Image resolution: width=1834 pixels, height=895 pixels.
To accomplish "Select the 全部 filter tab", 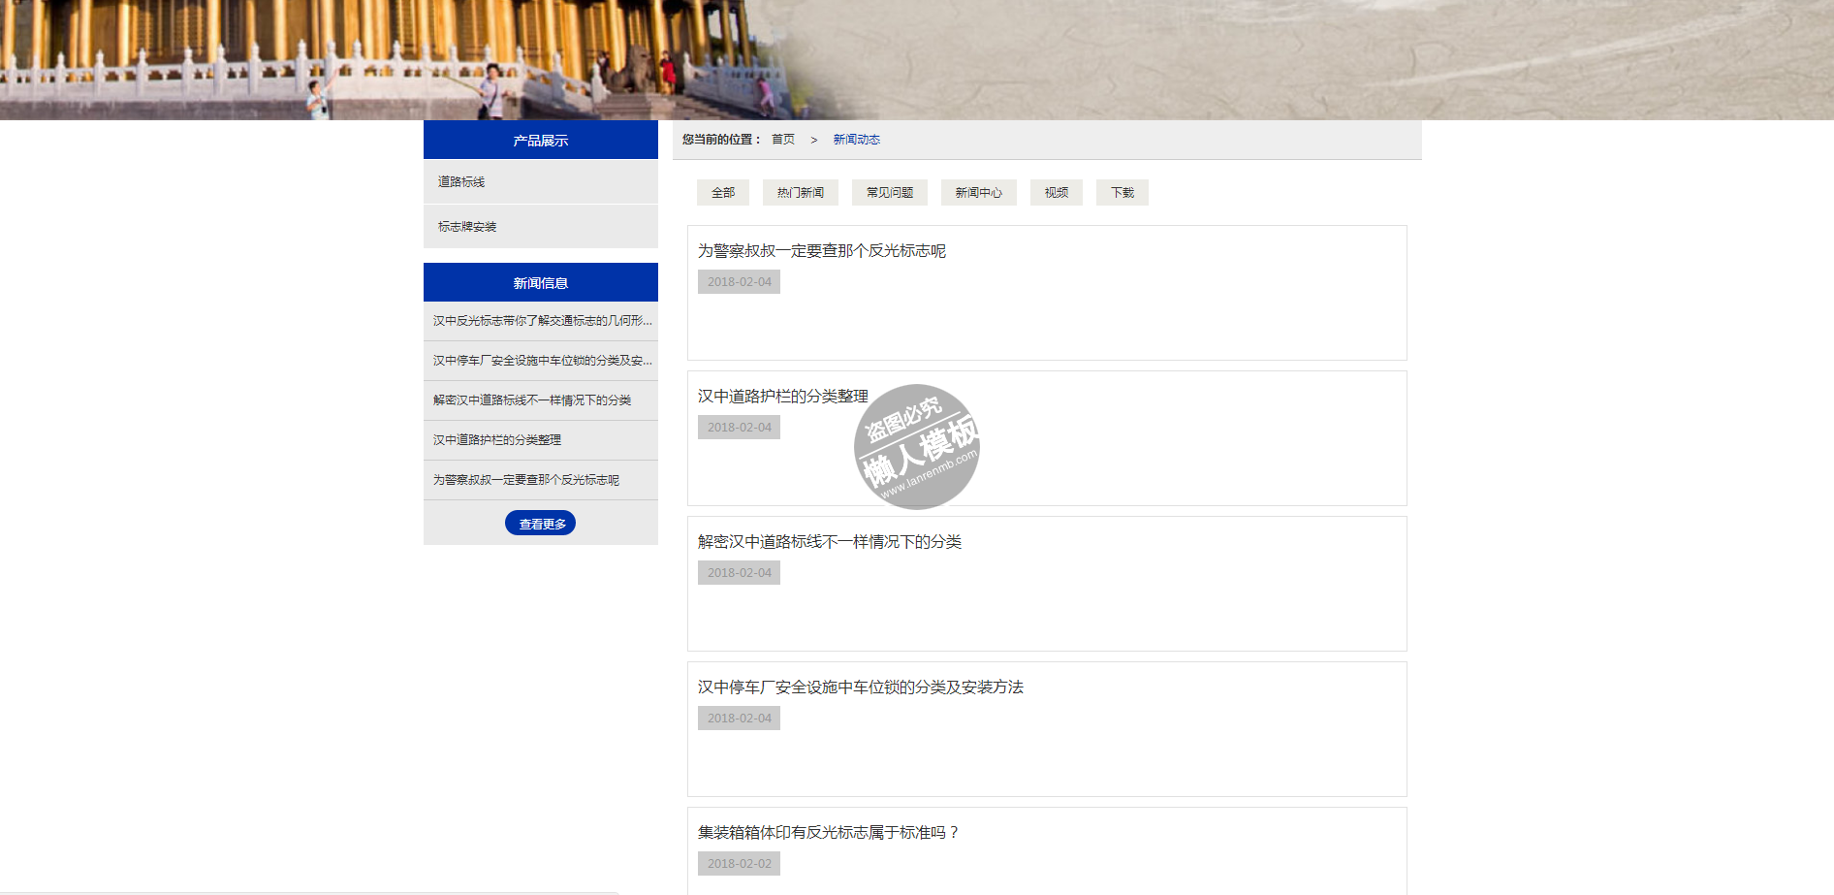I will [722, 193].
